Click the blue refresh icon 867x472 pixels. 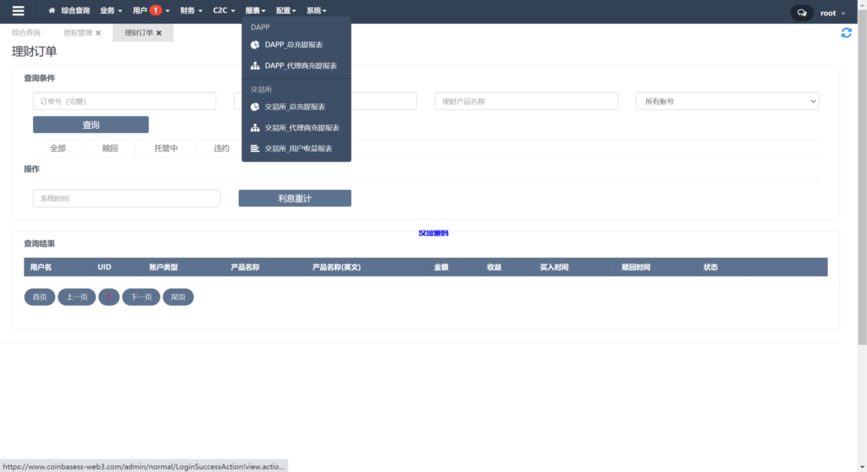846,33
